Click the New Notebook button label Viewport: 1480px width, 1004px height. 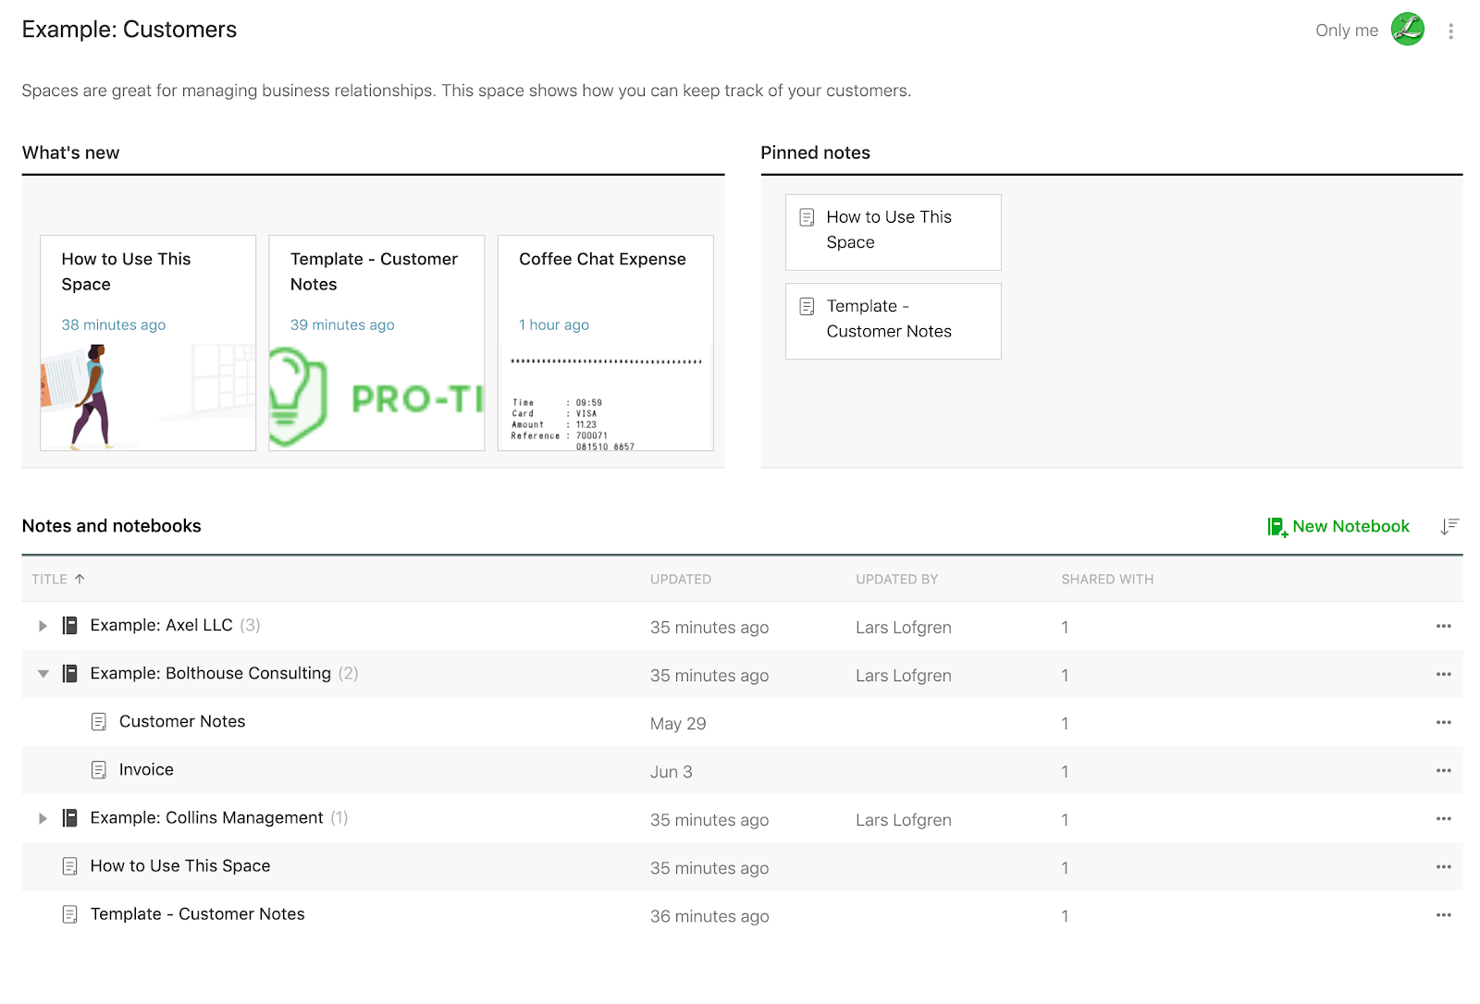(x=1350, y=526)
